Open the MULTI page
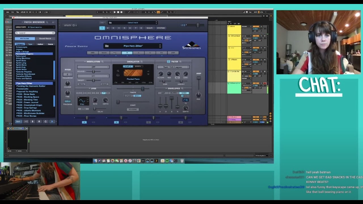The width and height of the screenshot is (363, 204). (149, 28)
